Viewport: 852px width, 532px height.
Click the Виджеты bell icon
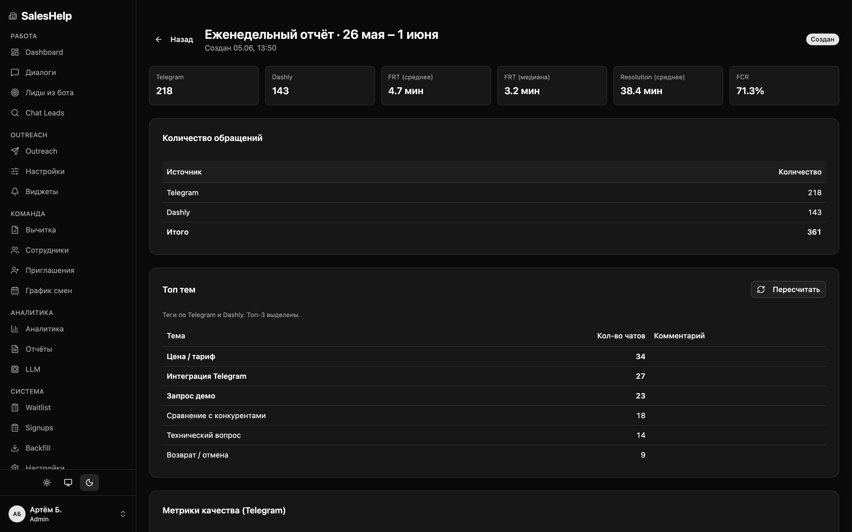[x=15, y=192]
